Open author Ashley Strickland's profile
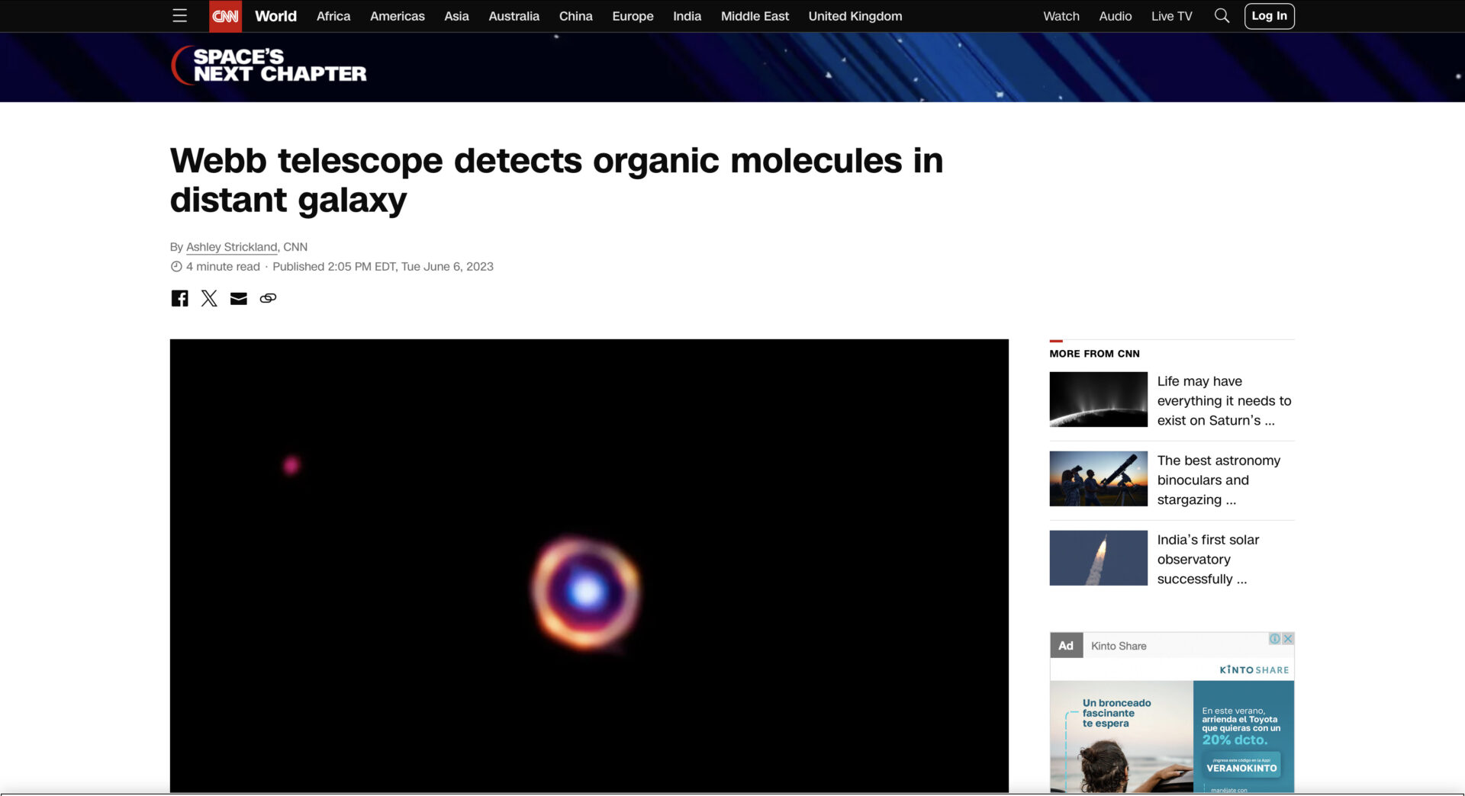This screenshot has width=1465, height=796. coord(231,247)
